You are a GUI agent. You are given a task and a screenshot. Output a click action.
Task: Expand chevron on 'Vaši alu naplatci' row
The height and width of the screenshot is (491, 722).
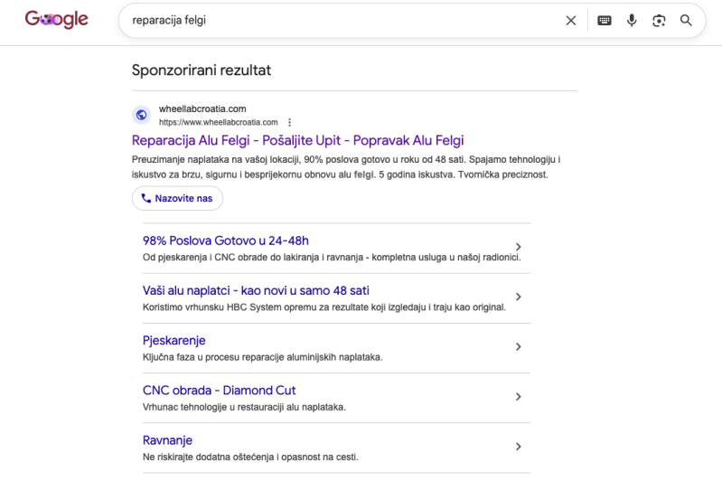point(519,297)
